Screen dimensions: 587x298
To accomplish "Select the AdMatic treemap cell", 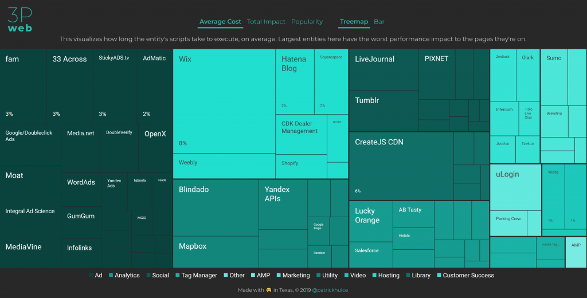I will click(x=155, y=87).
